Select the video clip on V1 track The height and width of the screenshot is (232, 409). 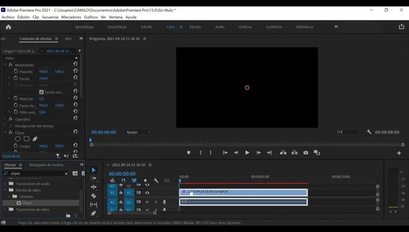coord(243,193)
